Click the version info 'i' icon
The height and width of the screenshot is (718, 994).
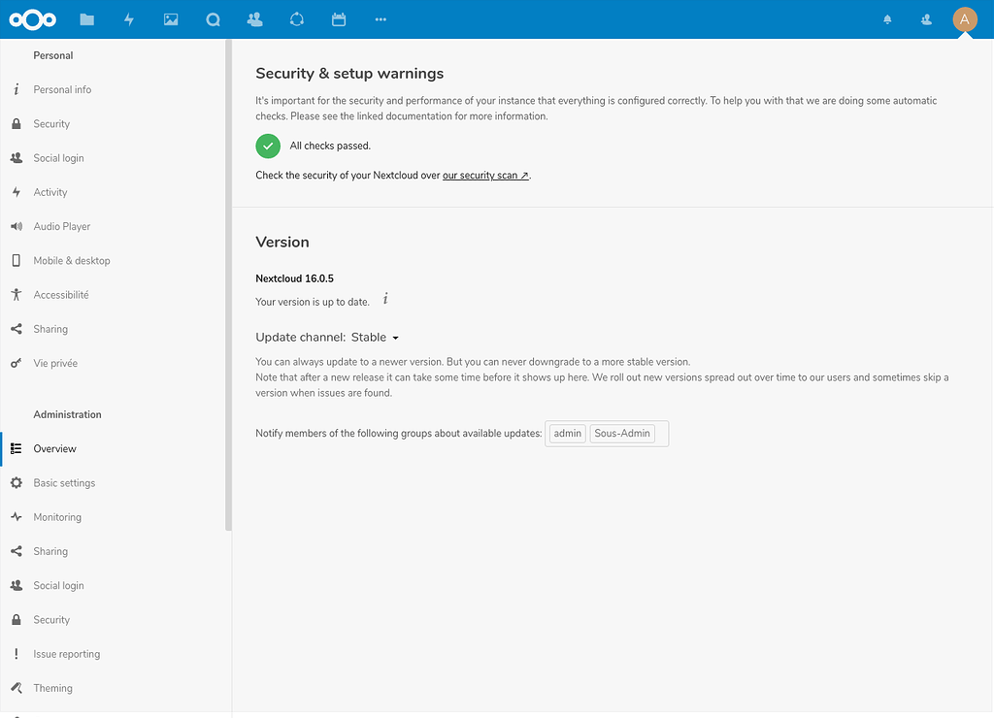pos(385,299)
